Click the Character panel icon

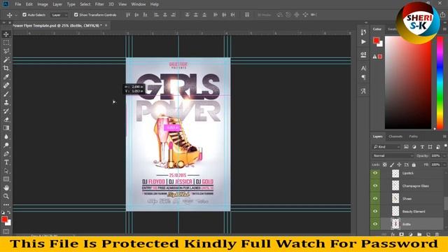(x=363, y=69)
